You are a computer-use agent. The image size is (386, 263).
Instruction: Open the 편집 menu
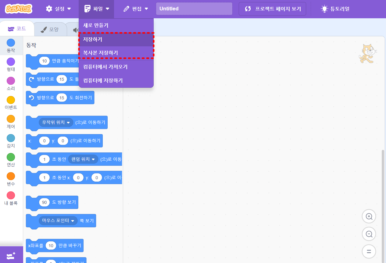pyautogui.click(x=136, y=9)
